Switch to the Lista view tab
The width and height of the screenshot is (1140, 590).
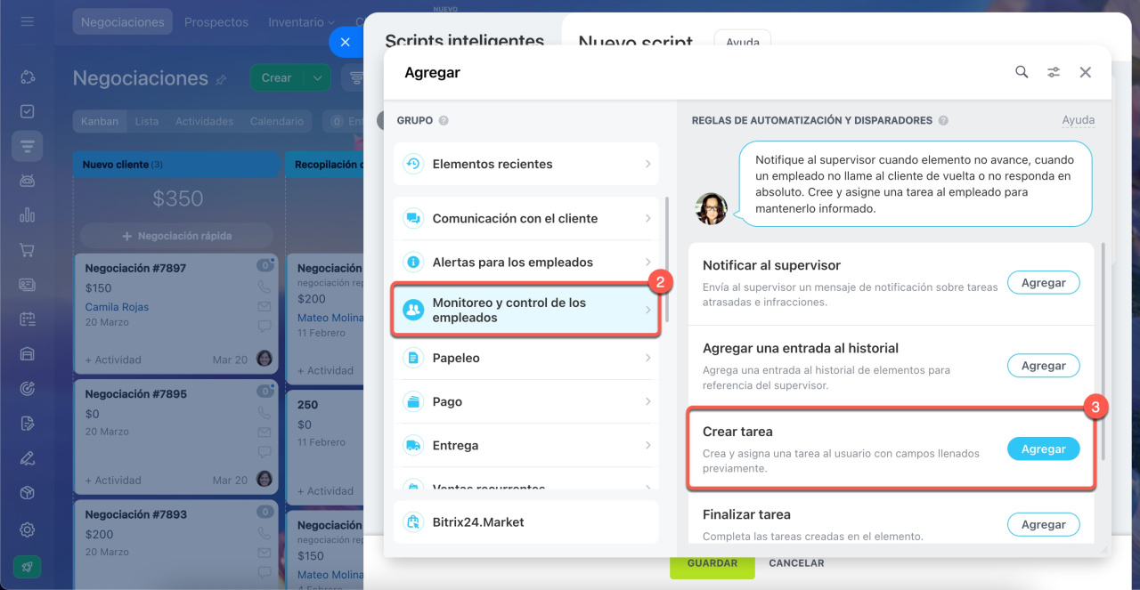147,121
